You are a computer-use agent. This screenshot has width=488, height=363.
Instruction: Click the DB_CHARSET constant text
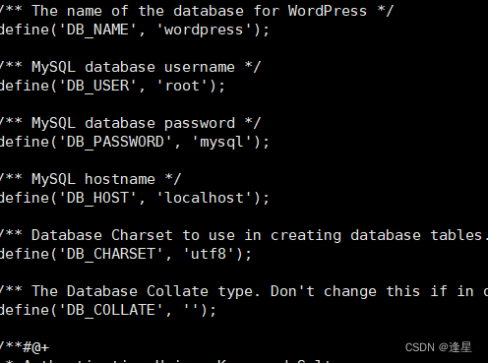pyautogui.click(x=111, y=254)
